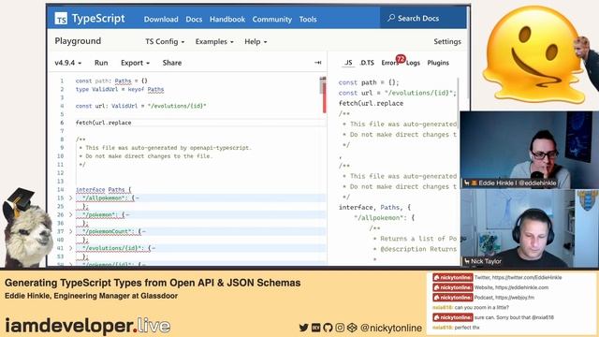Click the const url: ValidUrl code line

click(x=140, y=106)
